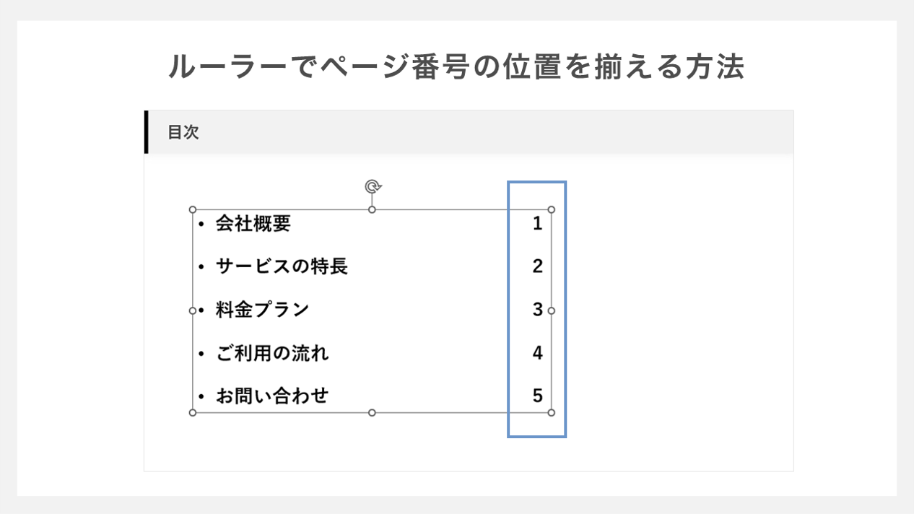Click page number 3 beside 料金プラン

537,310
